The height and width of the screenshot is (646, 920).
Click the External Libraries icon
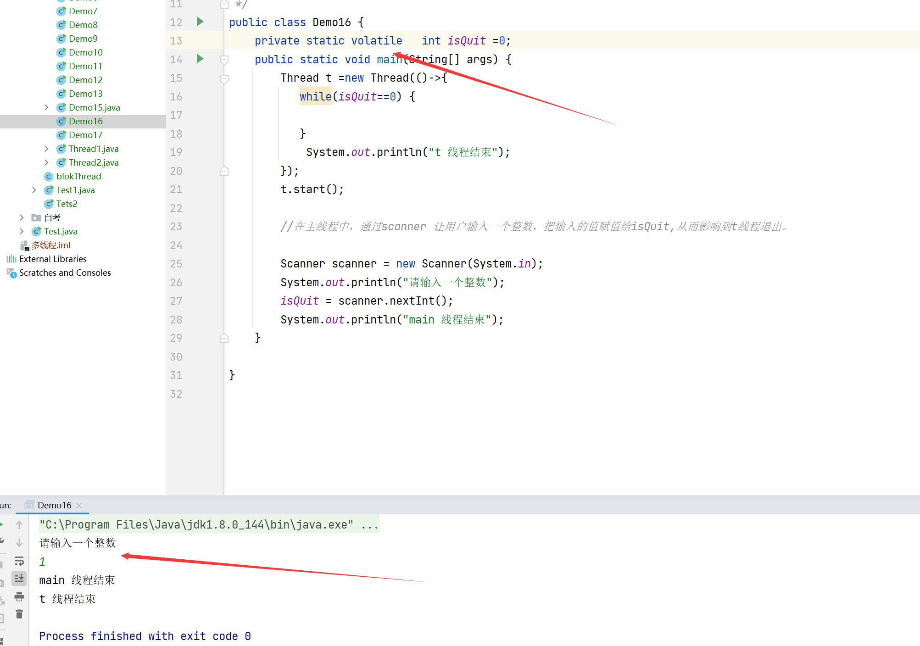click(11, 259)
